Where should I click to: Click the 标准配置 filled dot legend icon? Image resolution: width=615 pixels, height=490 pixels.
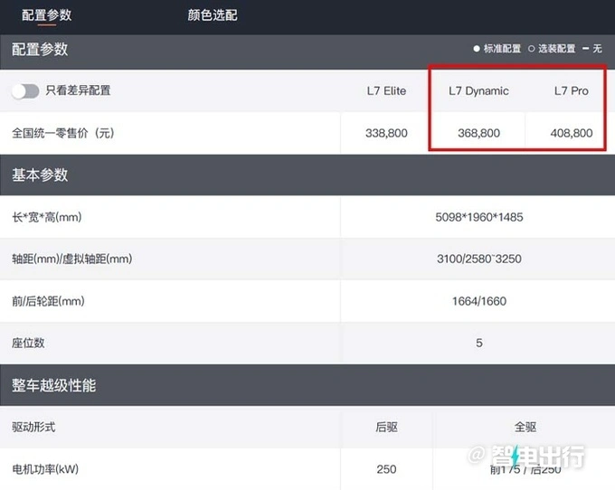click(477, 49)
